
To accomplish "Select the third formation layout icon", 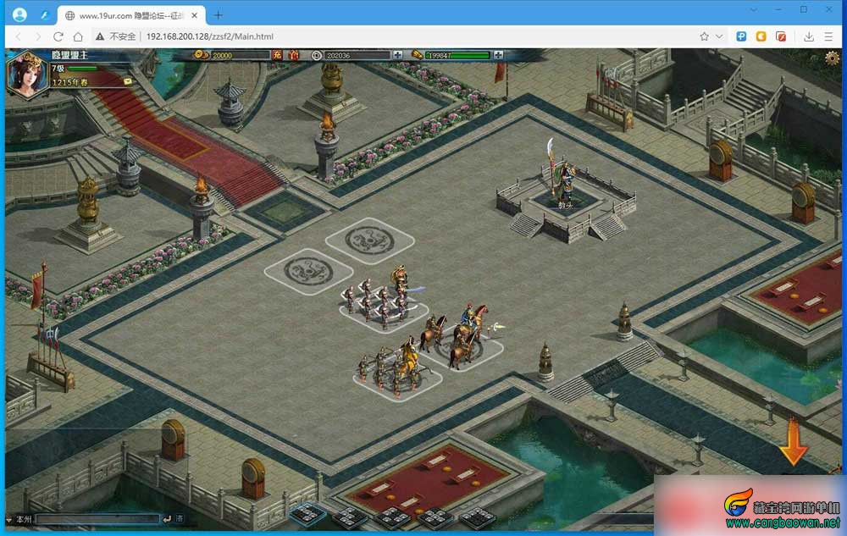I will (x=393, y=517).
